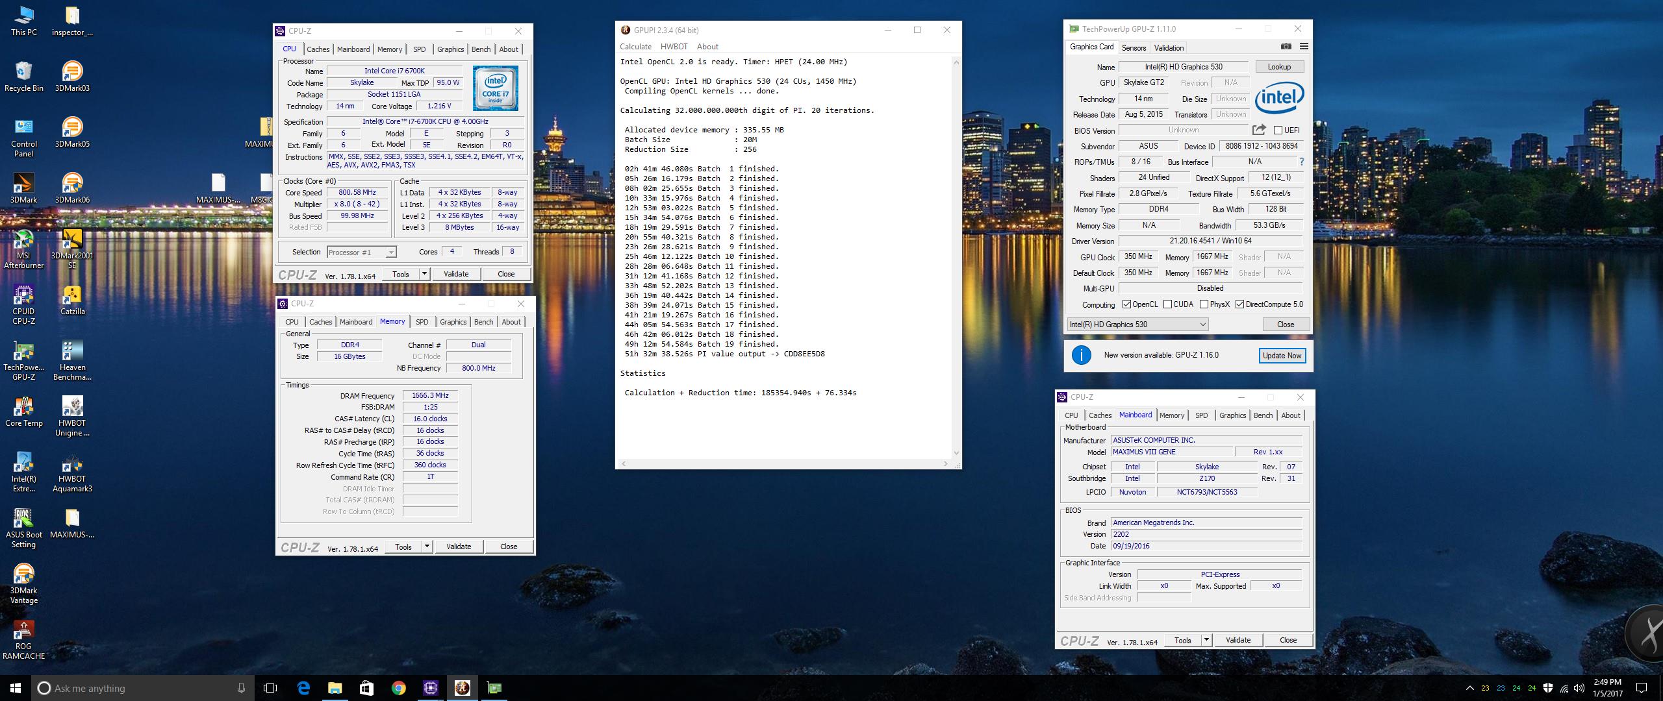
Task: Toggle the OpenCL checkbox in GPU-Z
Action: (1126, 304)
